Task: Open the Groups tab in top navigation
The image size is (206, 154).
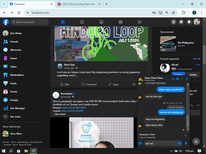Action: point(121,22)
